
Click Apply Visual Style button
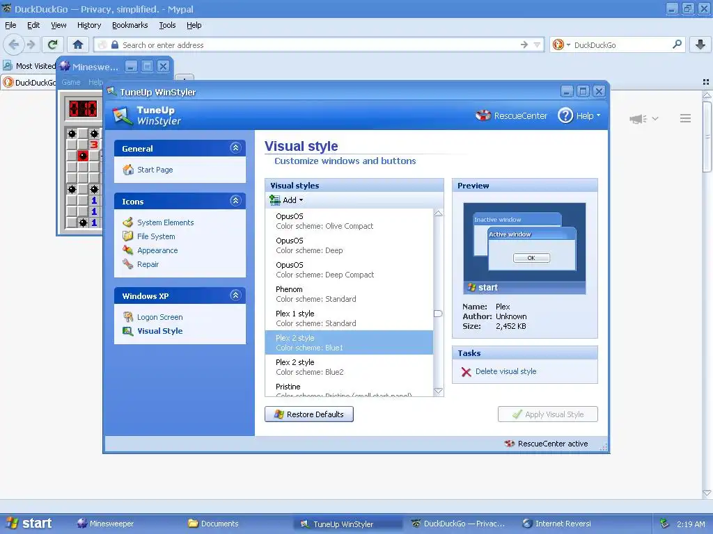(548, 414)
